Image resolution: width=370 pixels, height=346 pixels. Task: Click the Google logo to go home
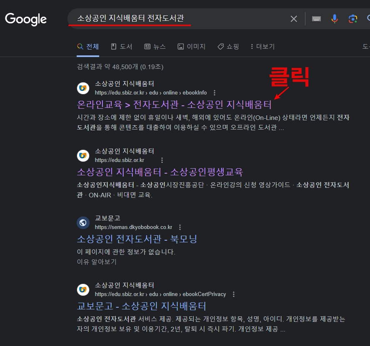25,19
